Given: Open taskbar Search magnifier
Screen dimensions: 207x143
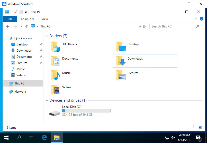Looking at the screenshot, I should pos(19,138).
